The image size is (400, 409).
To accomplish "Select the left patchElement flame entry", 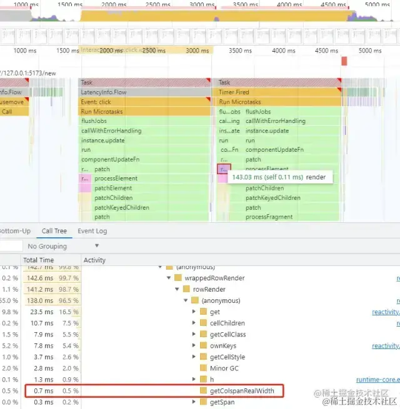I will coord(151,188).
